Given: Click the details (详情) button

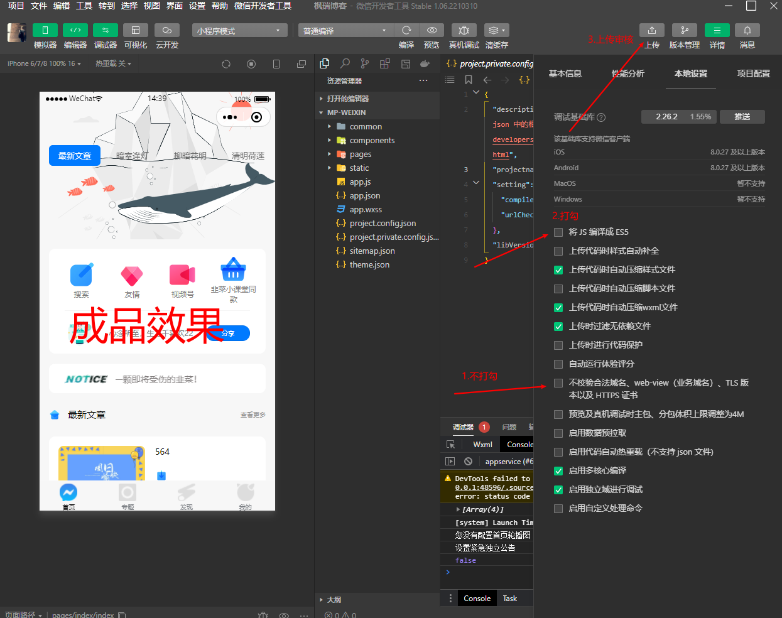Looking at the screenshot, I should click(x=717, y=30).
